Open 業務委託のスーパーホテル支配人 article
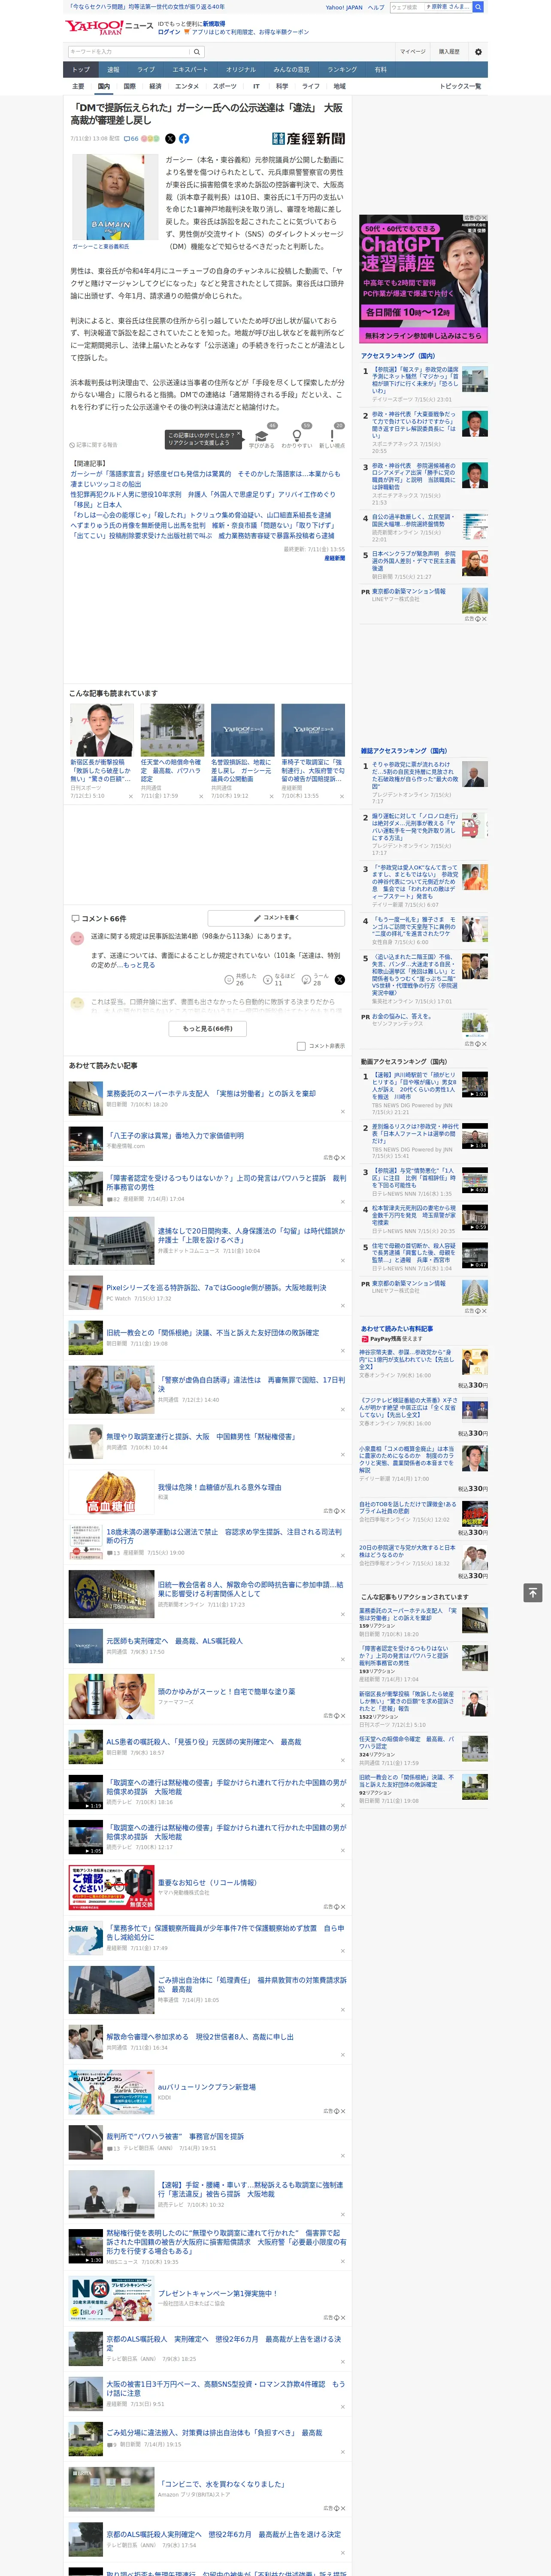The image size is (551, 2576). coord(211,1093)
